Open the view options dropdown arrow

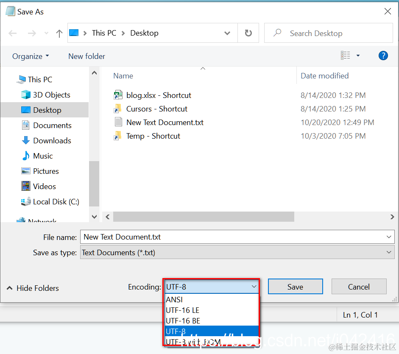358,55
